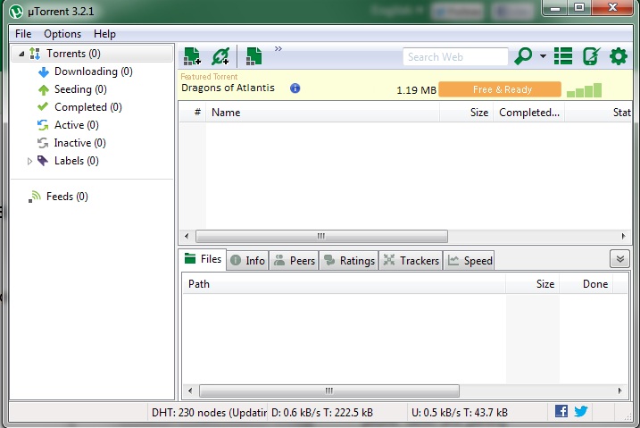Image resolution: width=640 pixels, height=428 pixels.
Task: Switch to the Speed tab
Action: click(x=469, y=261)
